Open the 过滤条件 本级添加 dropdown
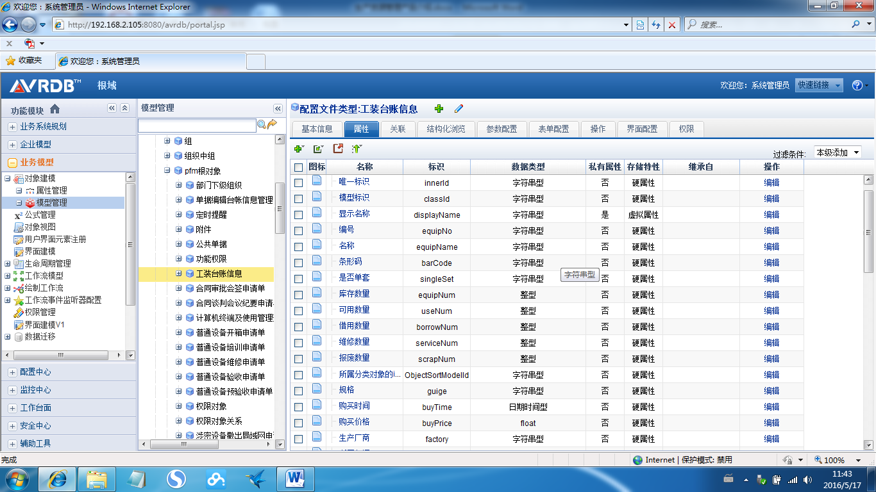876x492 pixels. point(837,152)
